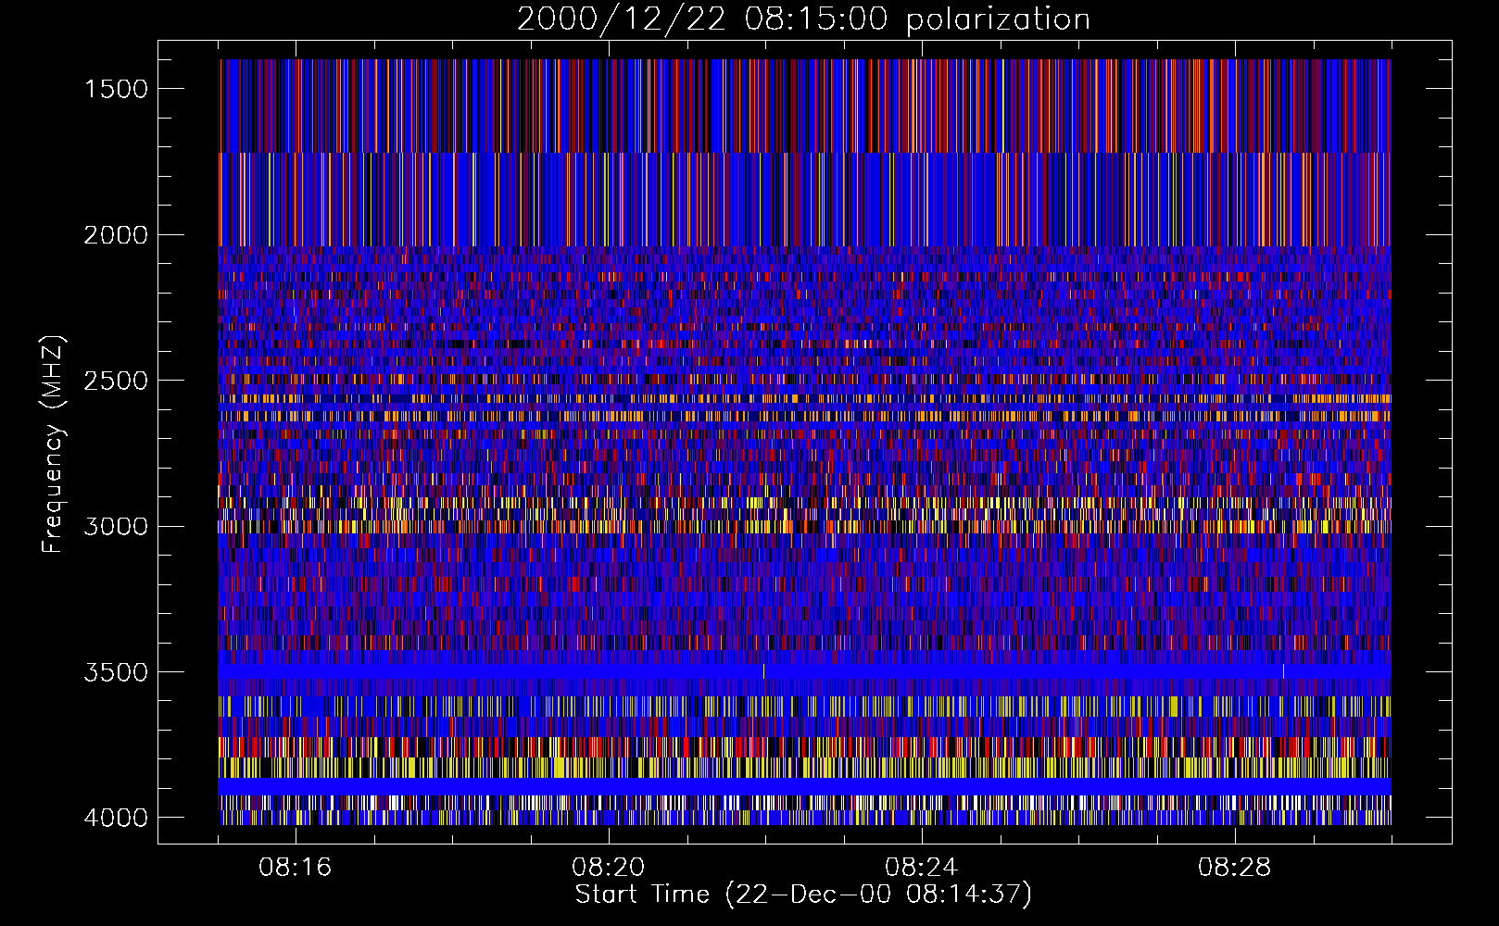Screen dimensions: 1499x926
Task: Select the 4000 frequency axis label
Action: pos(116,818)
